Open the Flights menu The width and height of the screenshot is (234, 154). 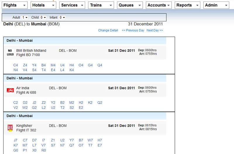tap(15, 5)
